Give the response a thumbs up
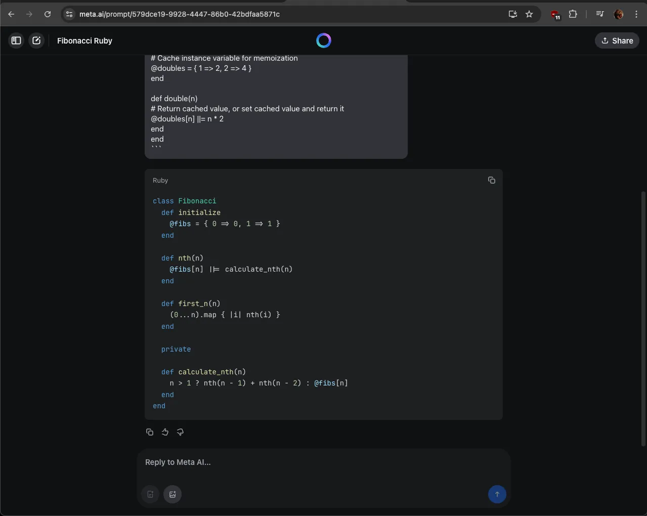The image size is (647, 516). pyautogui.click(x=165, y=432)
